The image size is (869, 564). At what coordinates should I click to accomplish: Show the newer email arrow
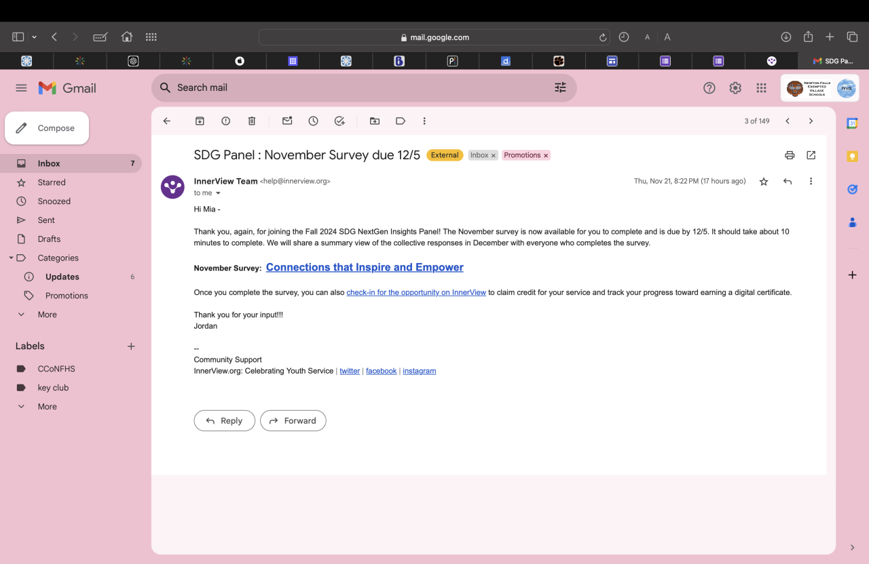(x=788, y=121)
